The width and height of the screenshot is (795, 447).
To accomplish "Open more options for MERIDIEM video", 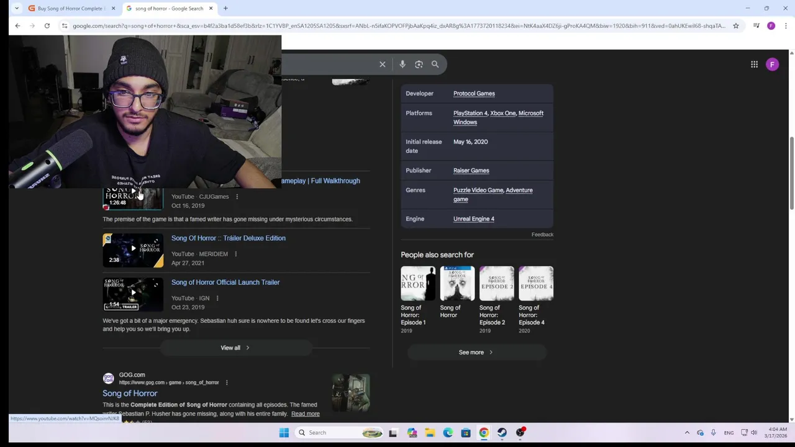I will pos(235,254).
